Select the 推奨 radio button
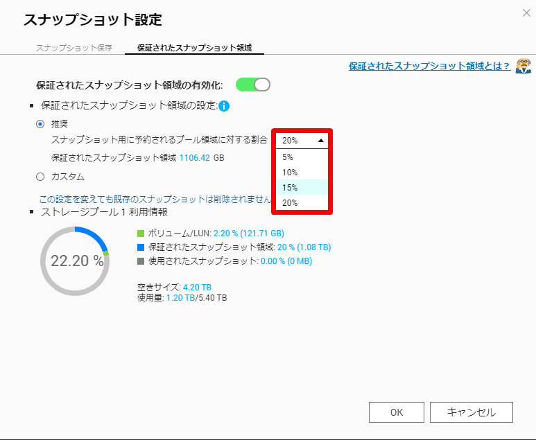 pos(40,124)
